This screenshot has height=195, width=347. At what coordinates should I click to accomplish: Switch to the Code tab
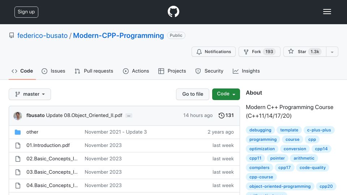[x=22, y=71]
